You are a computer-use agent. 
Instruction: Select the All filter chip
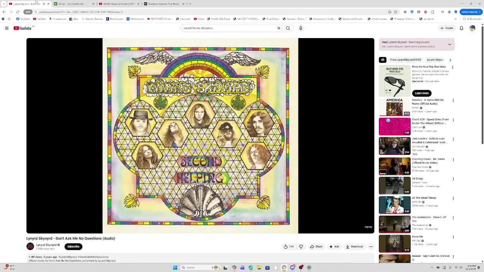pyautogui.click(x=383, y=60)
